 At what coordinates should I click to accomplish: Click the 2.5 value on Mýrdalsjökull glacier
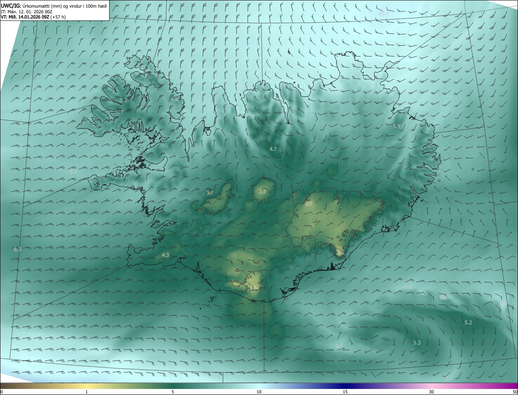pyautogui.click(x=253, y=288)
